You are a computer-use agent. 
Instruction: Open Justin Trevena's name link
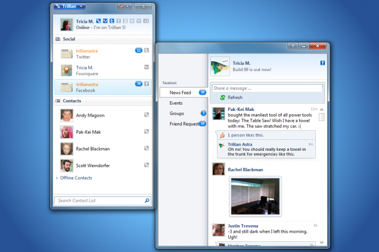(243, 226)
